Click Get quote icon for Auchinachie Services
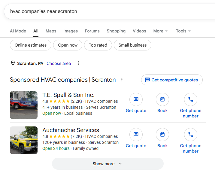Image resolution: width=215 pixels, height=173 pixels. pos(136,135)
